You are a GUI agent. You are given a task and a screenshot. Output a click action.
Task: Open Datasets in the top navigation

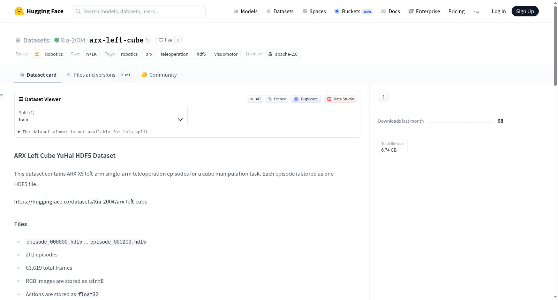click(280, 11)
